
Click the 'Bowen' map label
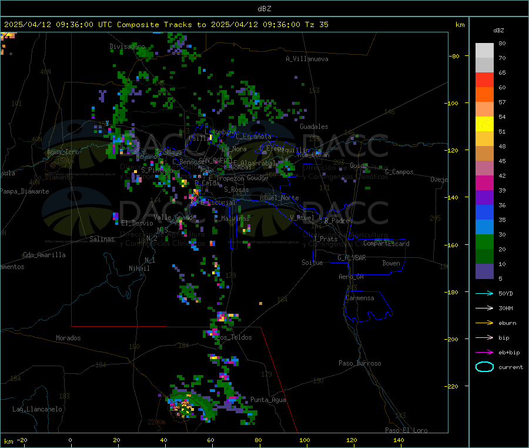[x=391, y=263]
